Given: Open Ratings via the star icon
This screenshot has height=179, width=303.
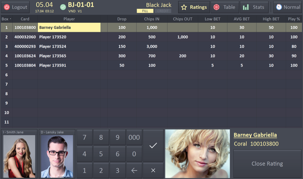Looking at the screenshot, I should pos(184,7).
